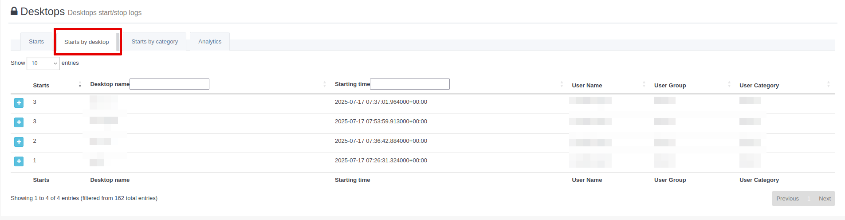This screenshot has height=220, width=845.
Task: Focus the Starting time filter field
Action: [x=410, y=84]
